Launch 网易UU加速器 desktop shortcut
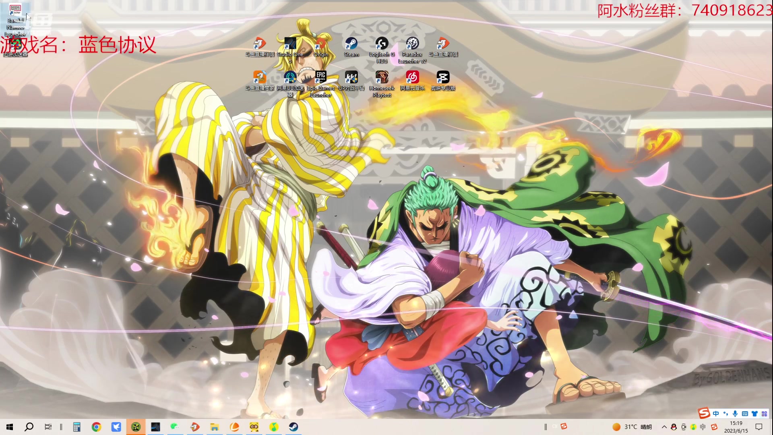 tap(290, 84)
